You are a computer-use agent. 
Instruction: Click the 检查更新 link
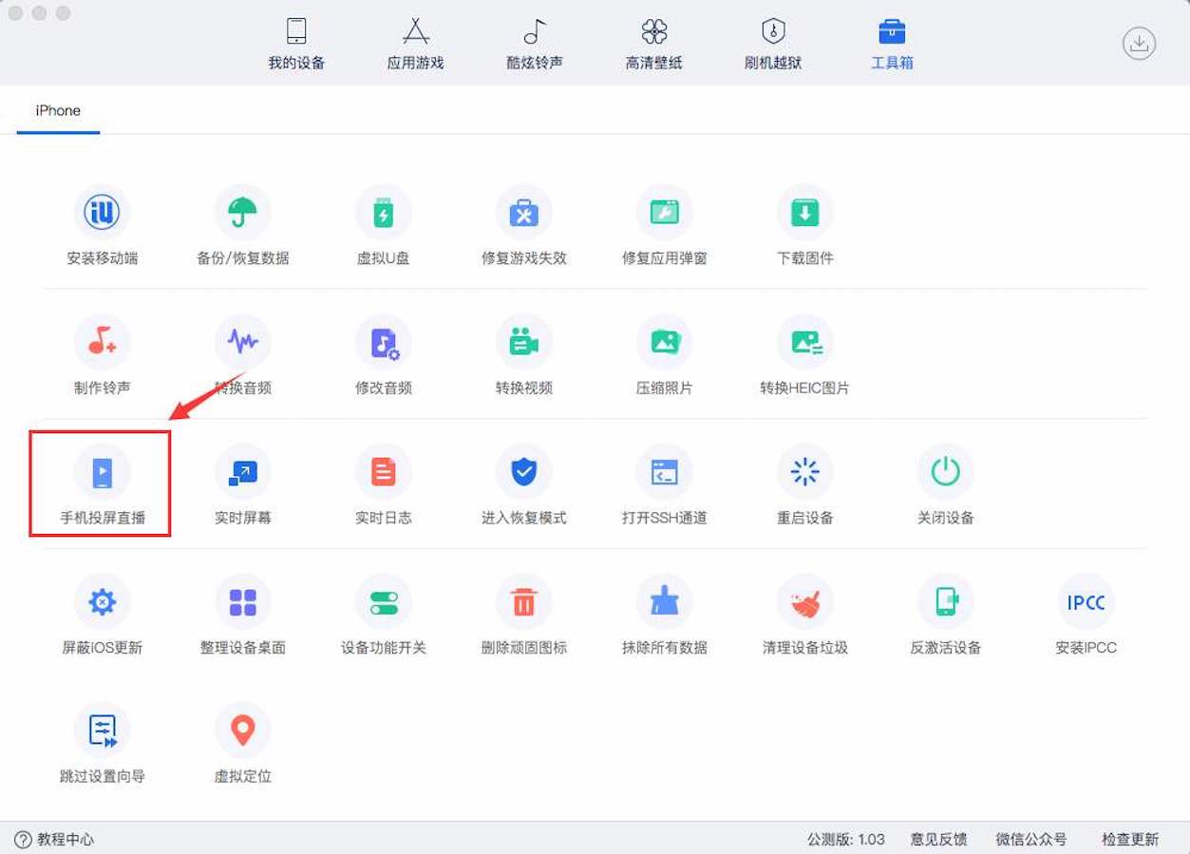coord(1130,839)
